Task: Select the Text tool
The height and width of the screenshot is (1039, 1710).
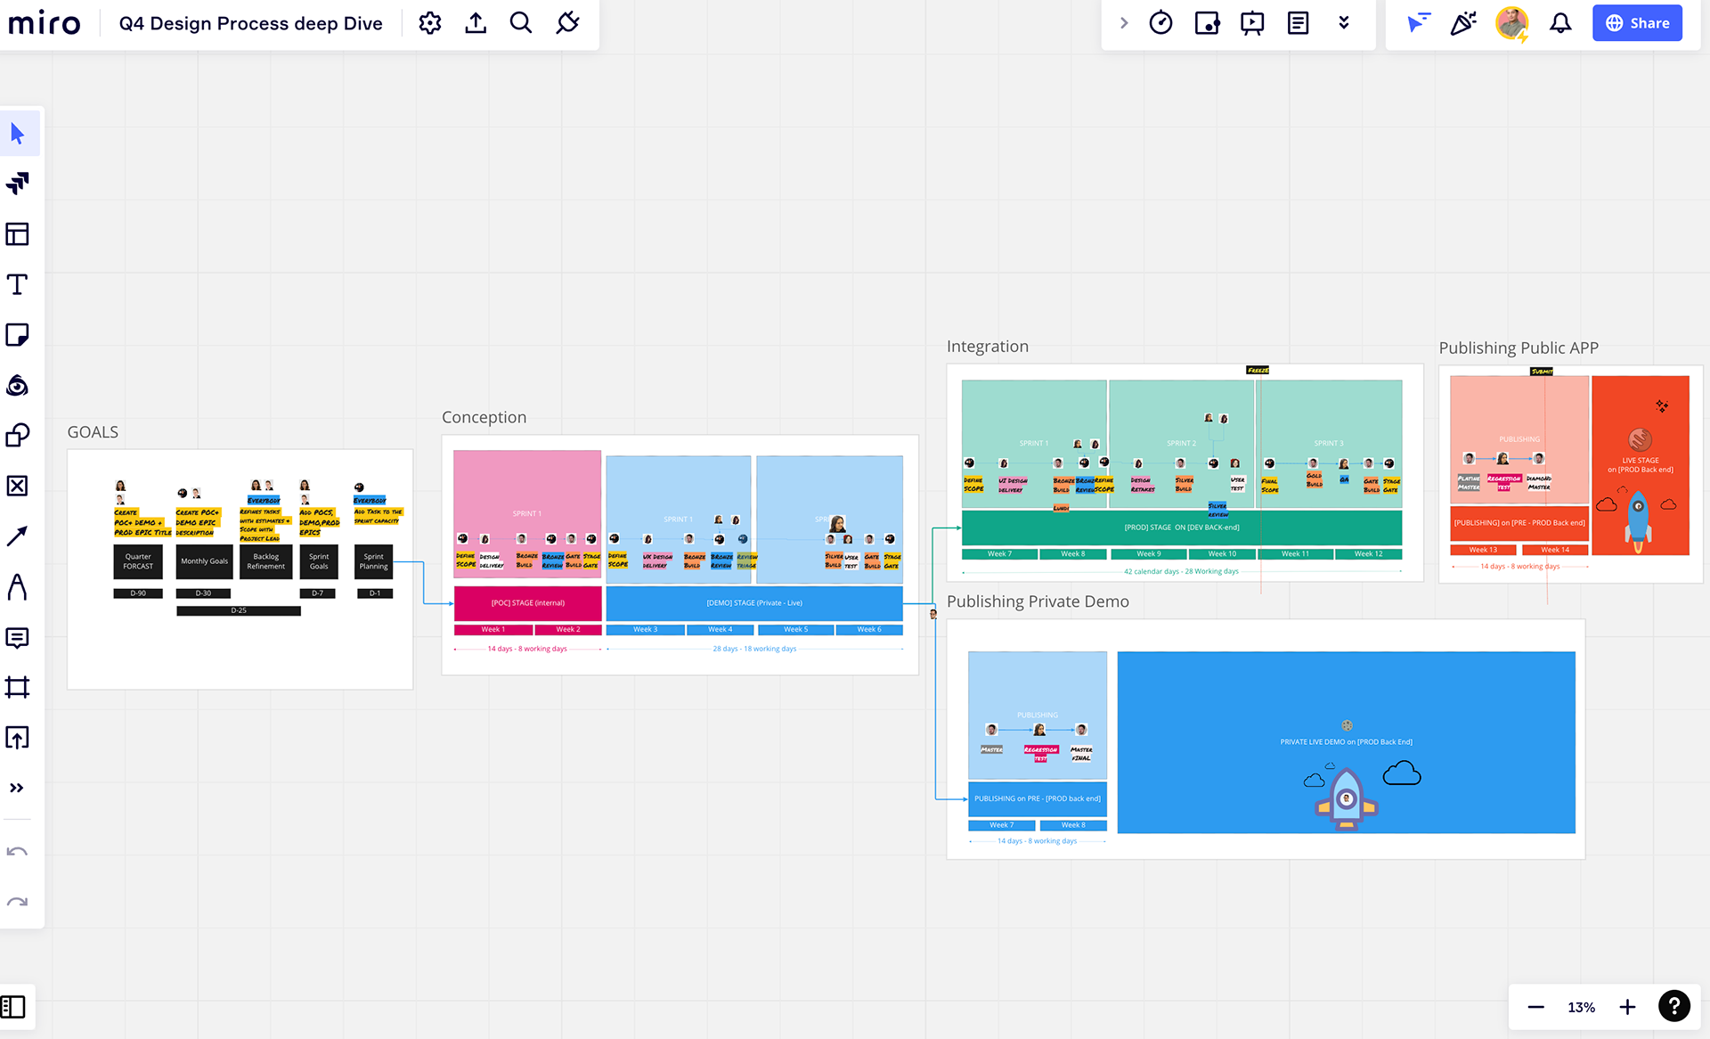Action: coord(18,284)
